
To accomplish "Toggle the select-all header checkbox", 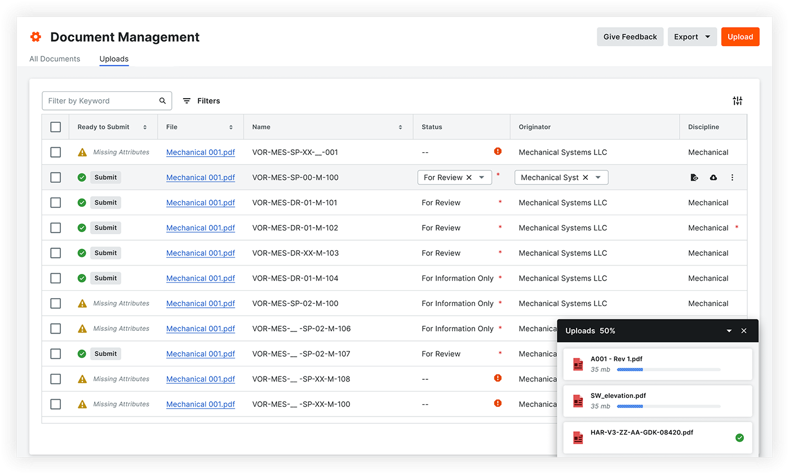I will coord(55,127).
